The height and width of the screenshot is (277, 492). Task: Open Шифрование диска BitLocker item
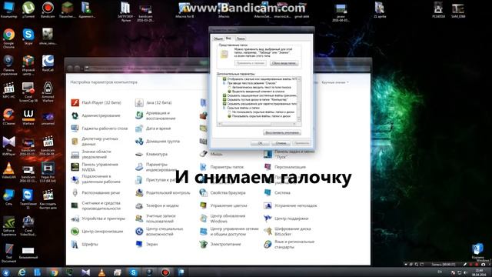click(288, 232)
